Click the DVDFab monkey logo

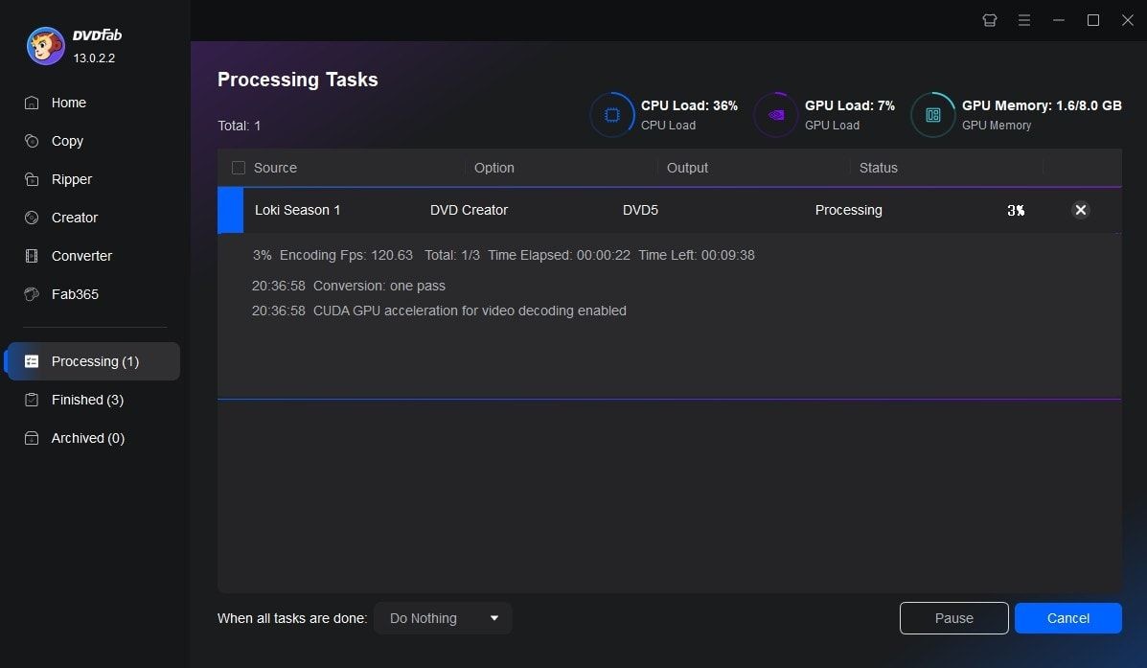pyautogui.click(x=44, y=45)
